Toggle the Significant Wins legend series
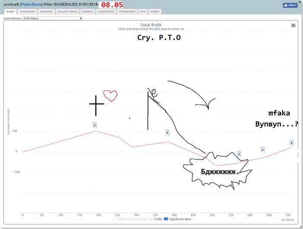 [178, 219]
